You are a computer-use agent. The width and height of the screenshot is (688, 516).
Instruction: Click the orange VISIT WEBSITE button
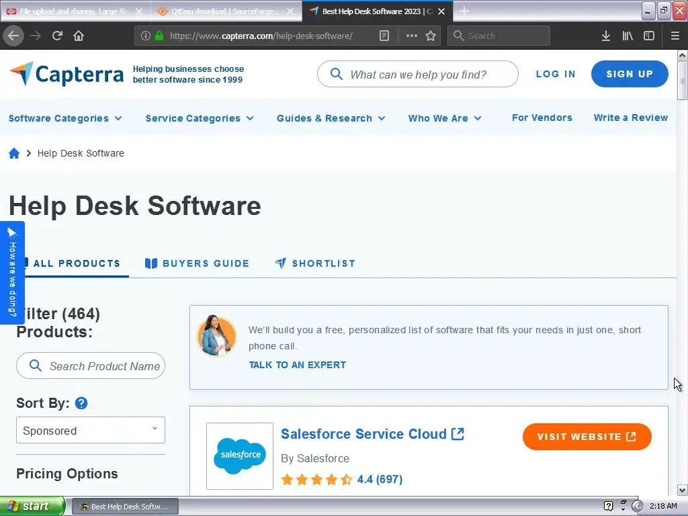click(587, 437)
